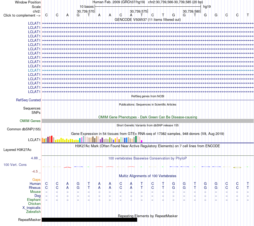Click the 30,739,570 ruler position
The height and width of the screenshot is (226, 254).
click(86, 11)
